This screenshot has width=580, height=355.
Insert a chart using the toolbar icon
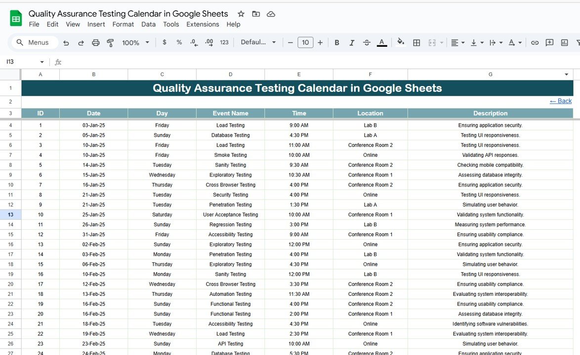[x=564, y=43]
